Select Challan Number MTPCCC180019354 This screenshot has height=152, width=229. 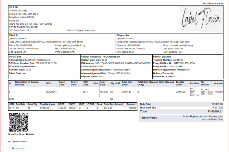101,57
